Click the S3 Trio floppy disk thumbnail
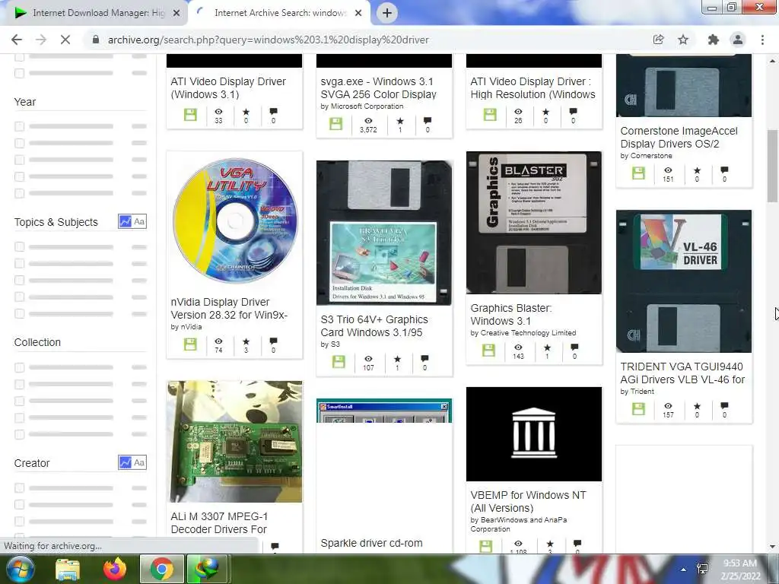Screen dimensions: 779x584 (x=384, y=233)
